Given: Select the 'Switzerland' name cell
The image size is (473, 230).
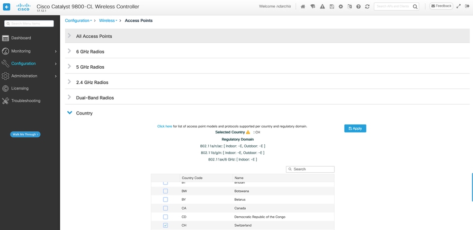Looking at the screenshot, I should pos(243,225).
